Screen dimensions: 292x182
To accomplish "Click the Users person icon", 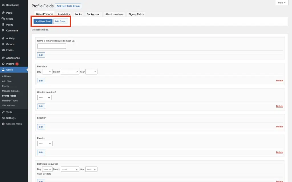I will 3,70.
